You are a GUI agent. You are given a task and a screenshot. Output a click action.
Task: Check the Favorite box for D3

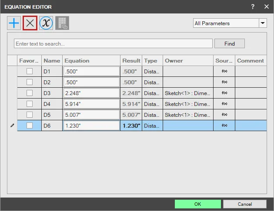coord(30,93)
